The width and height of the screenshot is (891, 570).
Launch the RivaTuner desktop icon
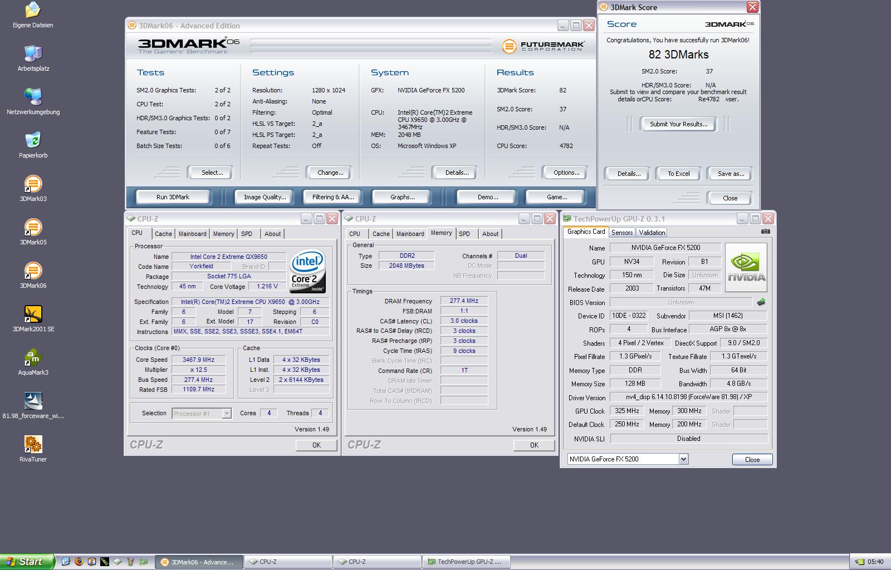33,449
